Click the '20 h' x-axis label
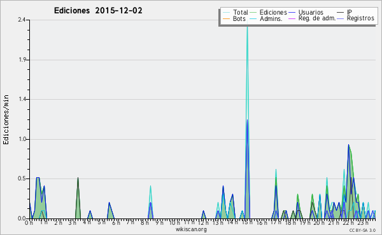The width and height of the screenshot is (382, 235). point(319,222)
